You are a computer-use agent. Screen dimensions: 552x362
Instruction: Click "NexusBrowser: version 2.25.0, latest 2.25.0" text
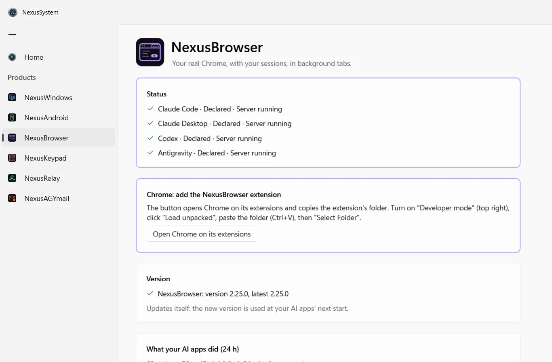[x=223, y=294]
